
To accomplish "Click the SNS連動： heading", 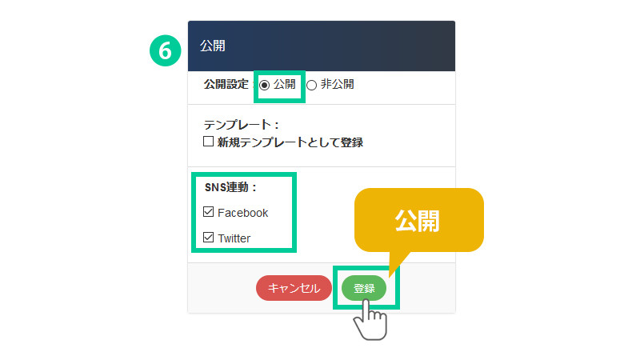I will [x=230, y=188].
